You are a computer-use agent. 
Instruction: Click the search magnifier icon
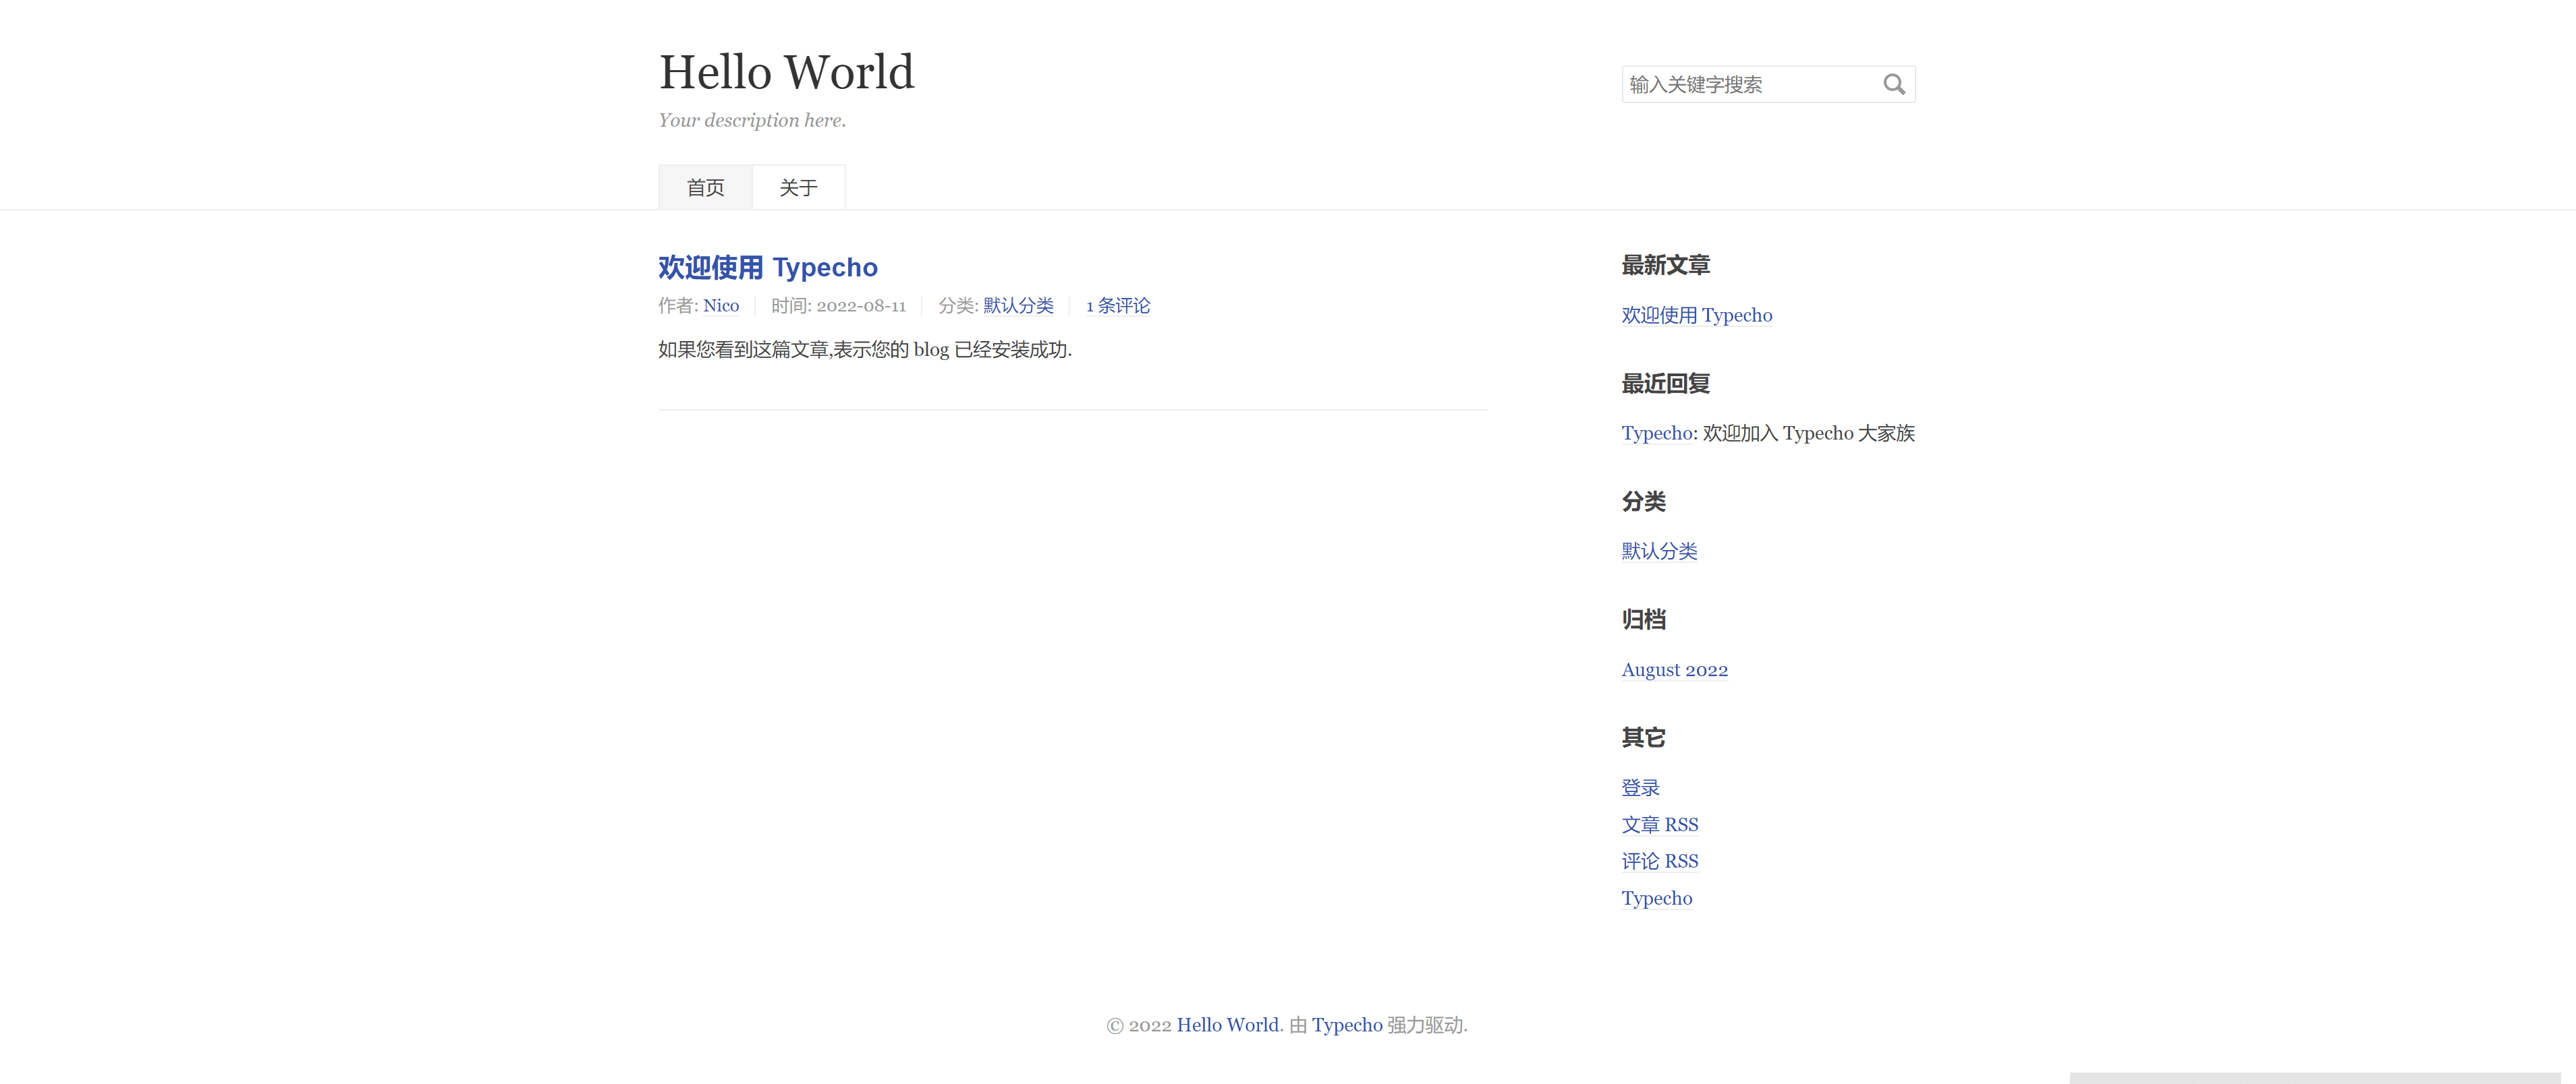click(1895, 84)
